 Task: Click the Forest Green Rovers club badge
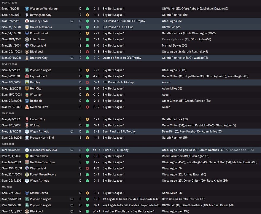(x=27, y=175)
